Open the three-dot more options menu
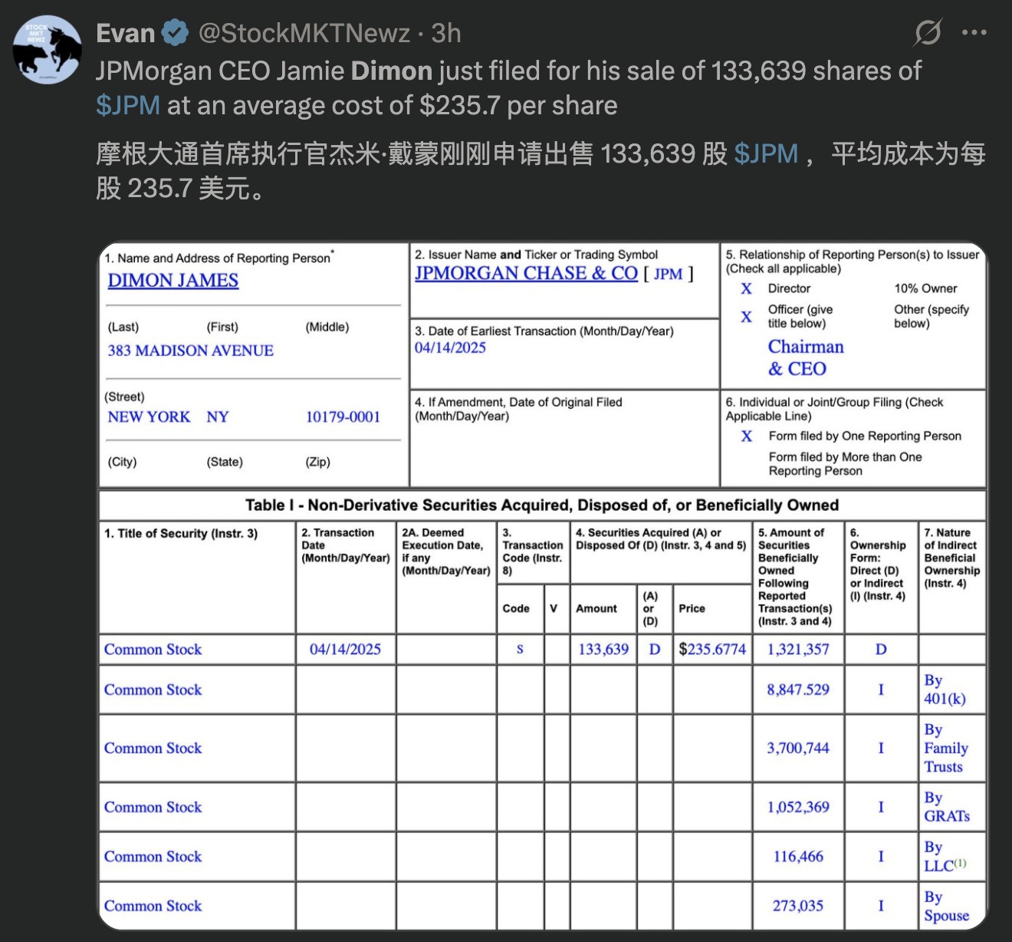 974,33
